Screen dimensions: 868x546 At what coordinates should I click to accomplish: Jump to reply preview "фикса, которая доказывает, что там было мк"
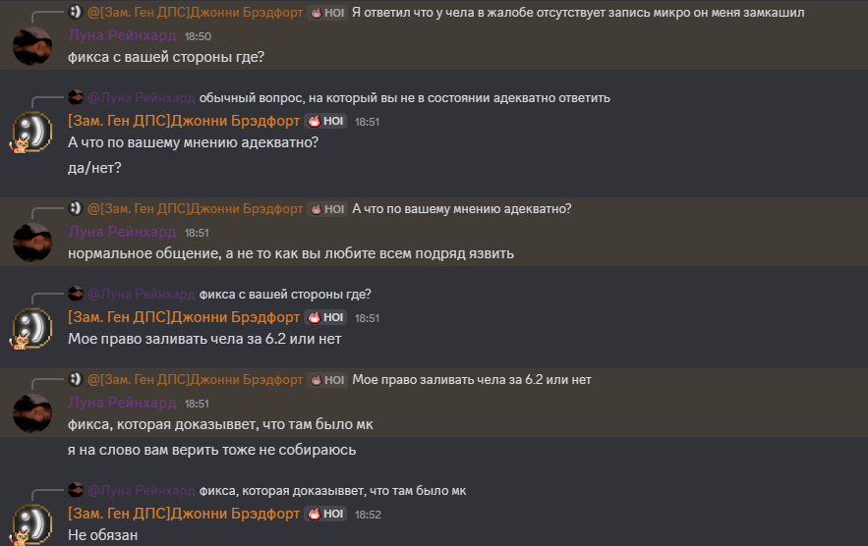pos(332,490)
